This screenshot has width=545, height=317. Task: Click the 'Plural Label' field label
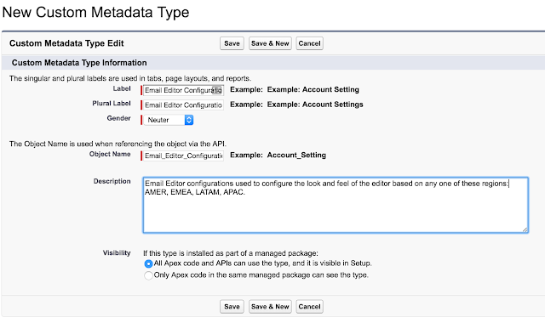[112, 104]
